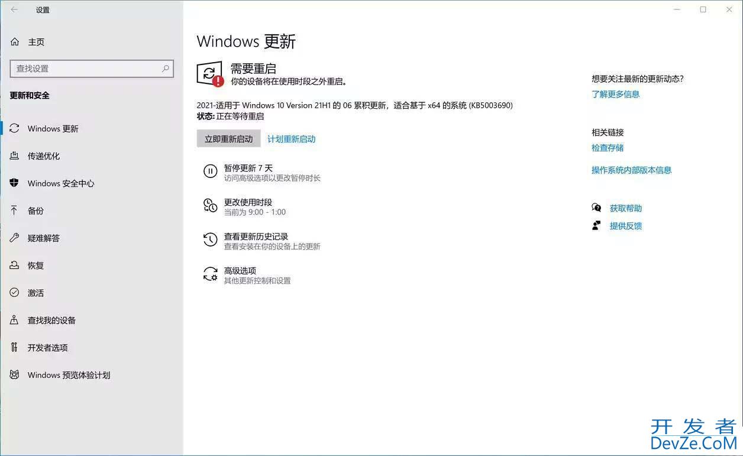Click the 状态: 正在等待重启 status text
Image resolution: width=743 pixels, height=456 pixels.
point(230,117)
